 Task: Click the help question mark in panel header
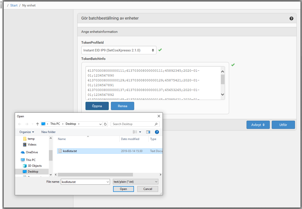click(291, 19)
